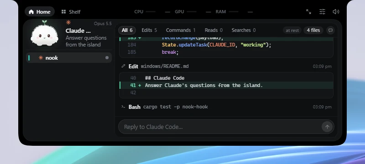The height and width of the screenshot is (164, 365).
Task: Open the chat bubble icon
Action: point(330,30)
